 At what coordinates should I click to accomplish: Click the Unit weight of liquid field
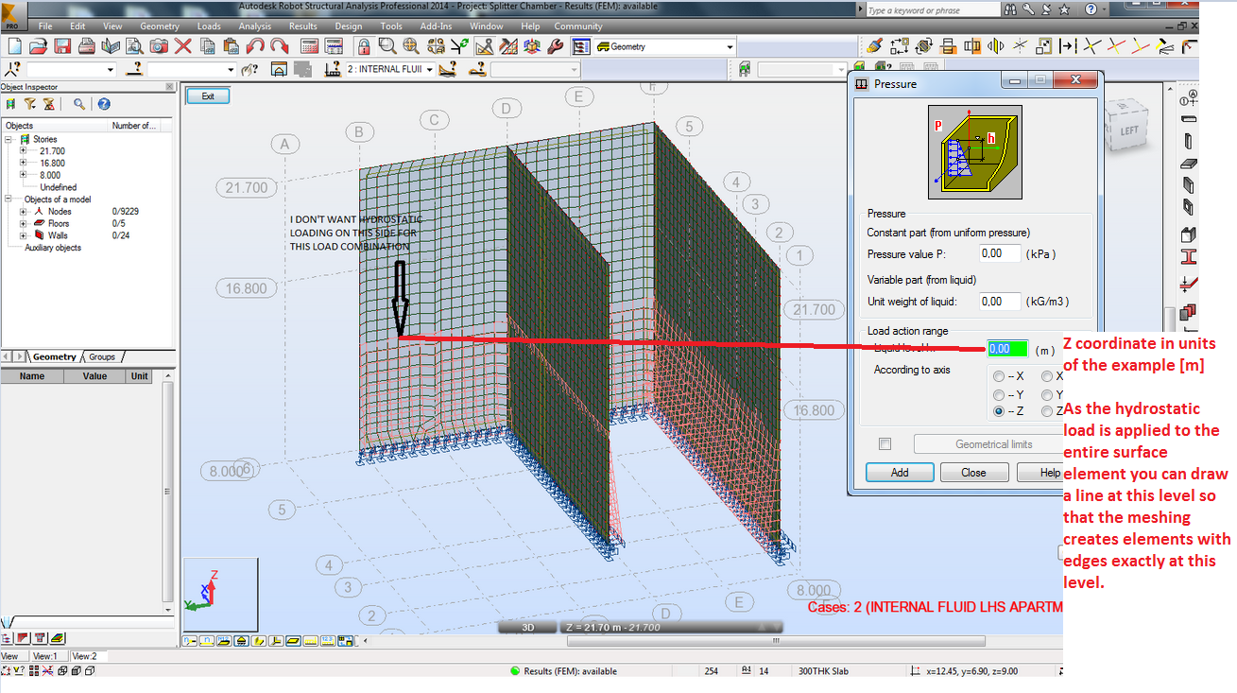coord(1000,302)
